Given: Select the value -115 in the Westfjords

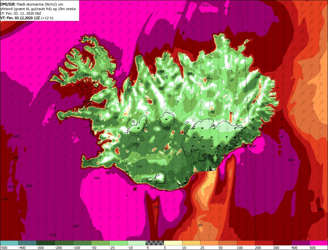Looking at the screenshot, I should (x=85, y=75).
